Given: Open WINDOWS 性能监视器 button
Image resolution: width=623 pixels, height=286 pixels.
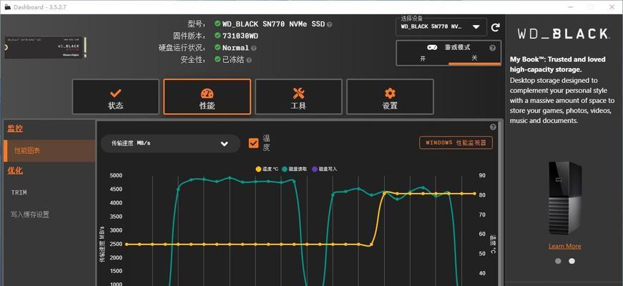Looking at the screenshot, I should tap(456, 142).
